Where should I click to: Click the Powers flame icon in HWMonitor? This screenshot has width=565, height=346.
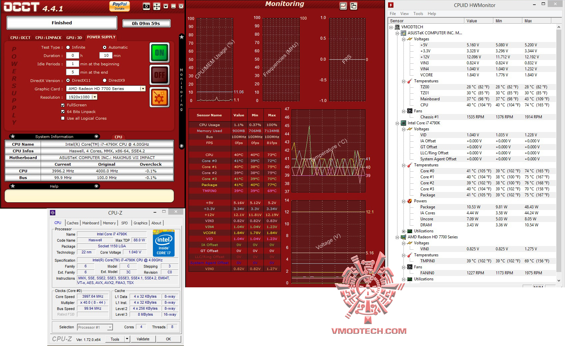coord(409,201)
